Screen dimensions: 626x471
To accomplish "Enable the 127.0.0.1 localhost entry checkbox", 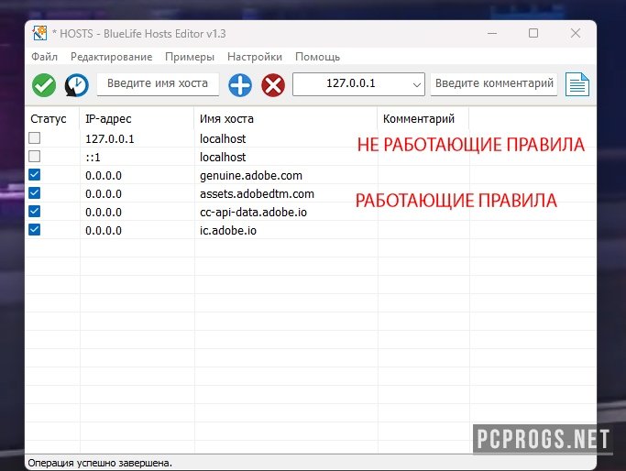I will pyautogui.click(x=34, y=138).
